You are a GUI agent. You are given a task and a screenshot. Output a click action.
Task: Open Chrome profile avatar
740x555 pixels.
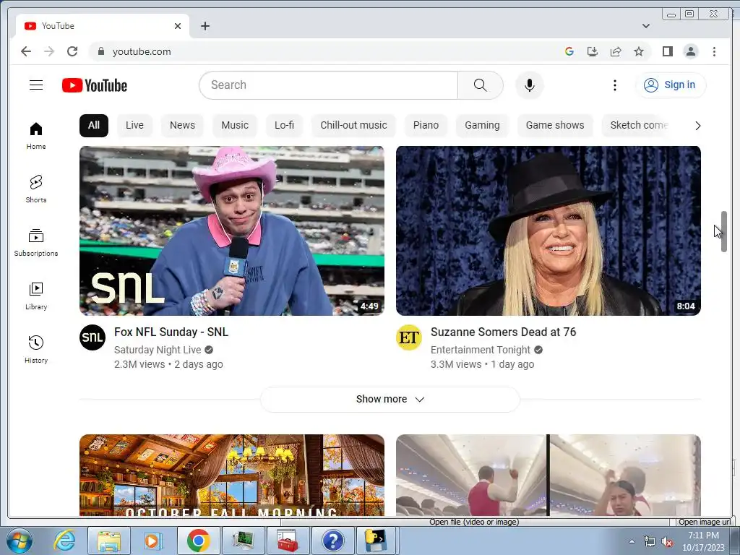click(690, 51)
